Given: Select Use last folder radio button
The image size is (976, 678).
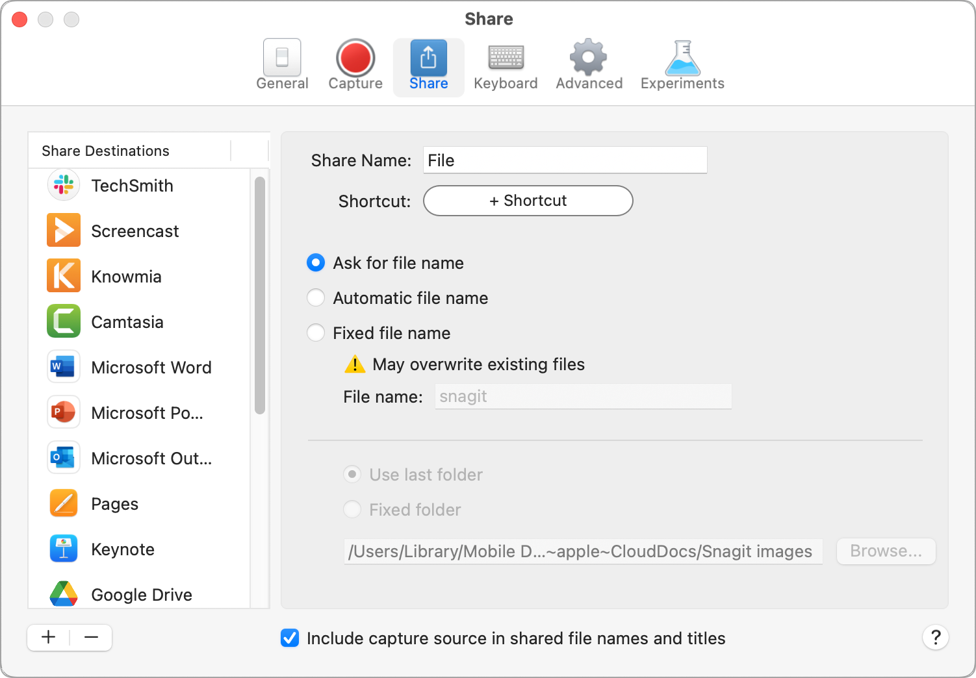Looking at the screenshot, I should 352,475.
